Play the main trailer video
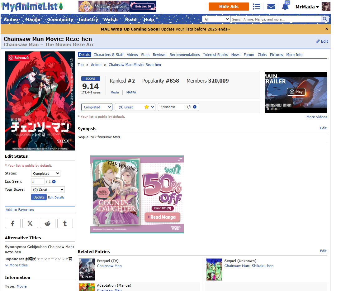This screenshot has height=291, width=341. tap(296, 92)
